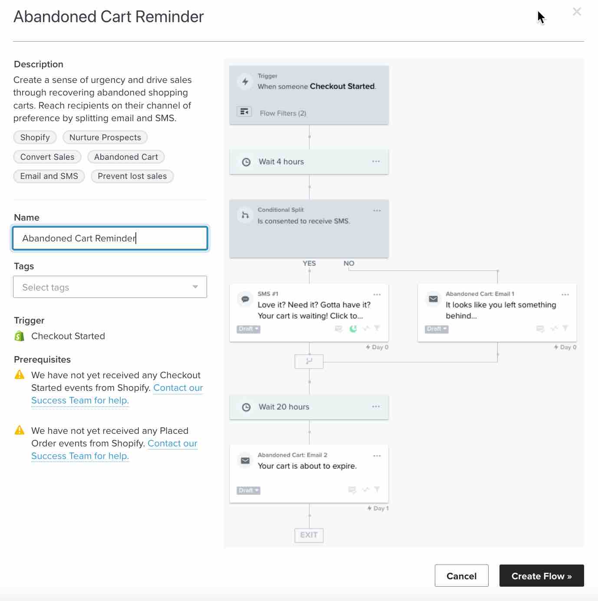Select the lightning Trigger icon on Checkout Started

pyautogui.click(x=245, y=81)
